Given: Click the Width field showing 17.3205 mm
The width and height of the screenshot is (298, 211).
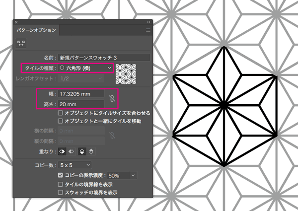Looking at the screenshot, I should pos(81,94).
